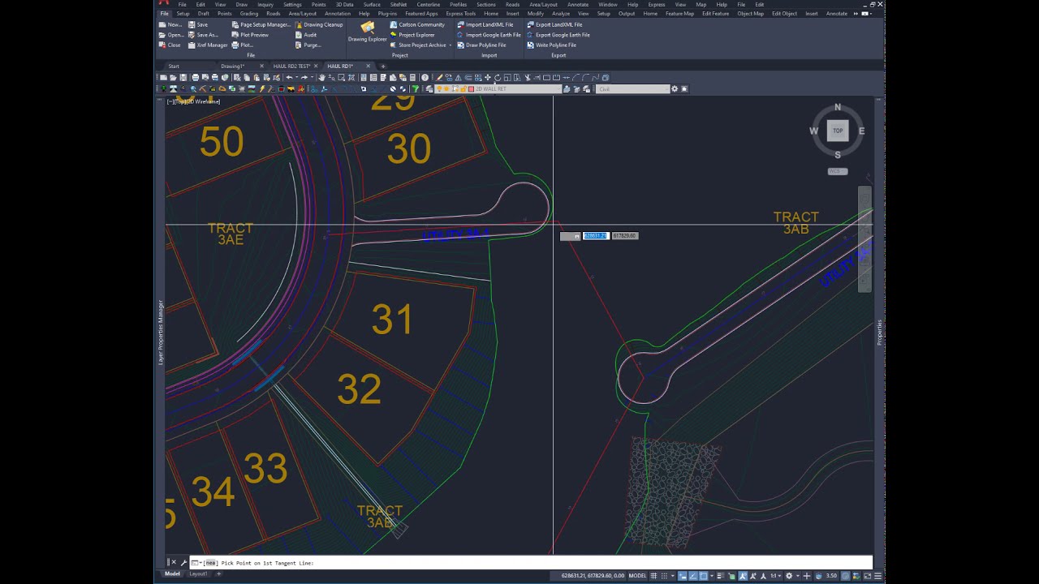Open the Civil workspace dropdown
Screen dimensions: 1039x584
click(633, 89)
